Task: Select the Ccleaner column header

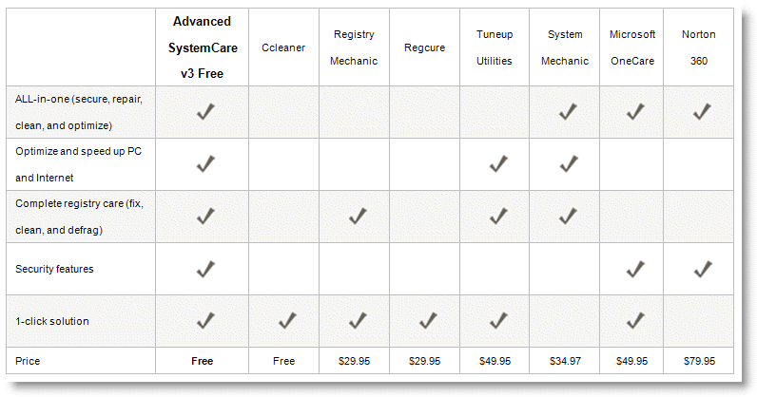Action: coord(283,47)
